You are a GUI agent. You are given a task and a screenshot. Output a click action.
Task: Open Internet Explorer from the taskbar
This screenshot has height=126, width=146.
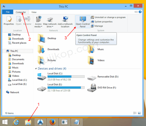pyautogui.click(x=16, y=122)
